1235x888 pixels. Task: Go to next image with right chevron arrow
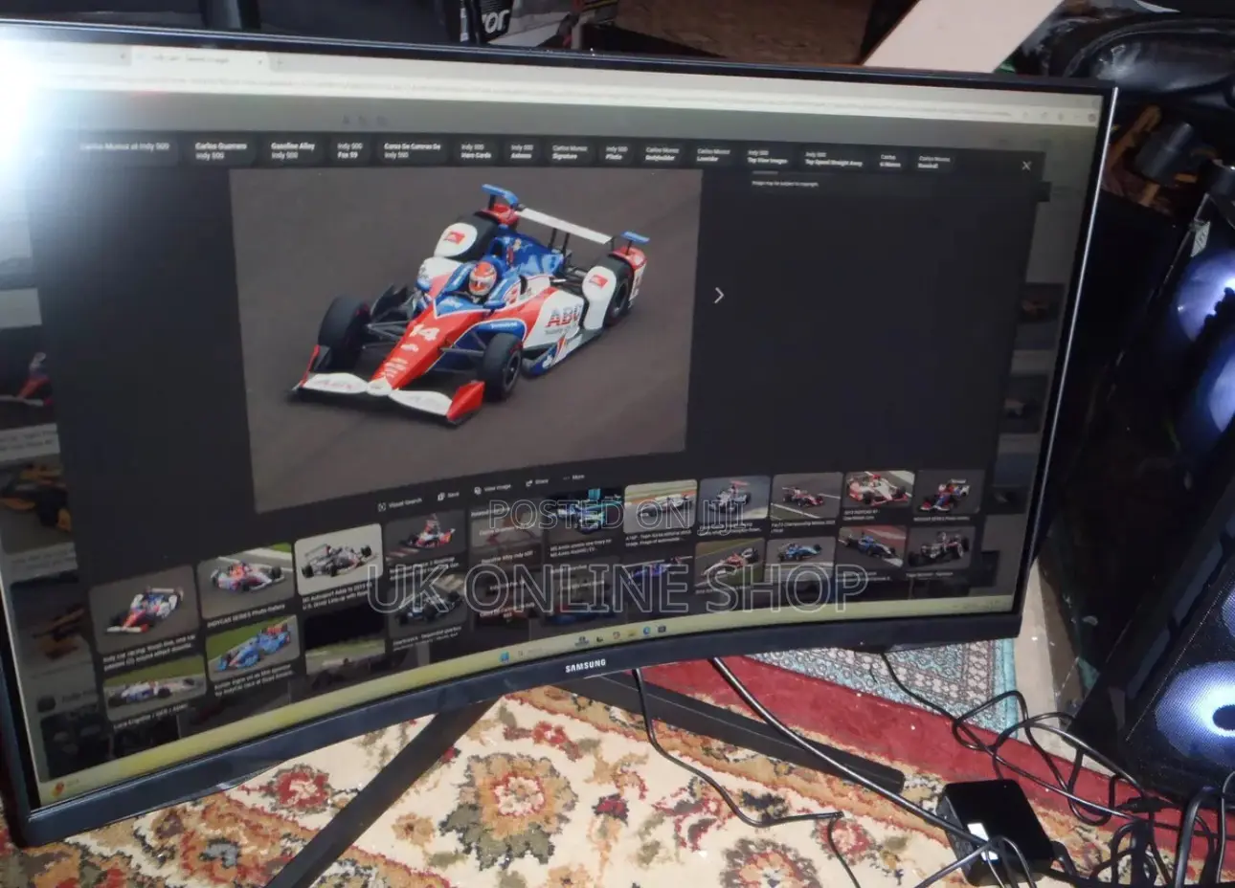coord(719,296)
